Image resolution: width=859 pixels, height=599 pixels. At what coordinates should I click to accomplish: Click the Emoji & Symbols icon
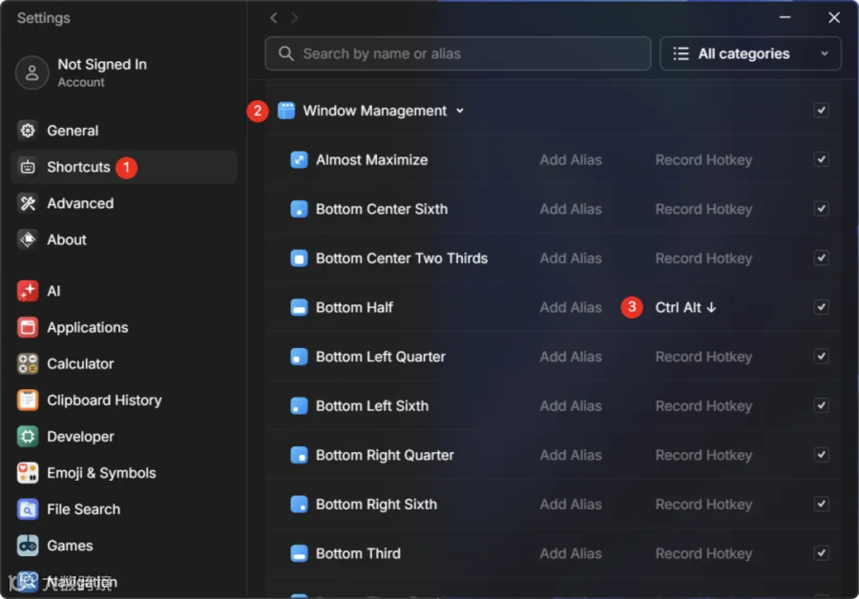[x=28, y=472]
